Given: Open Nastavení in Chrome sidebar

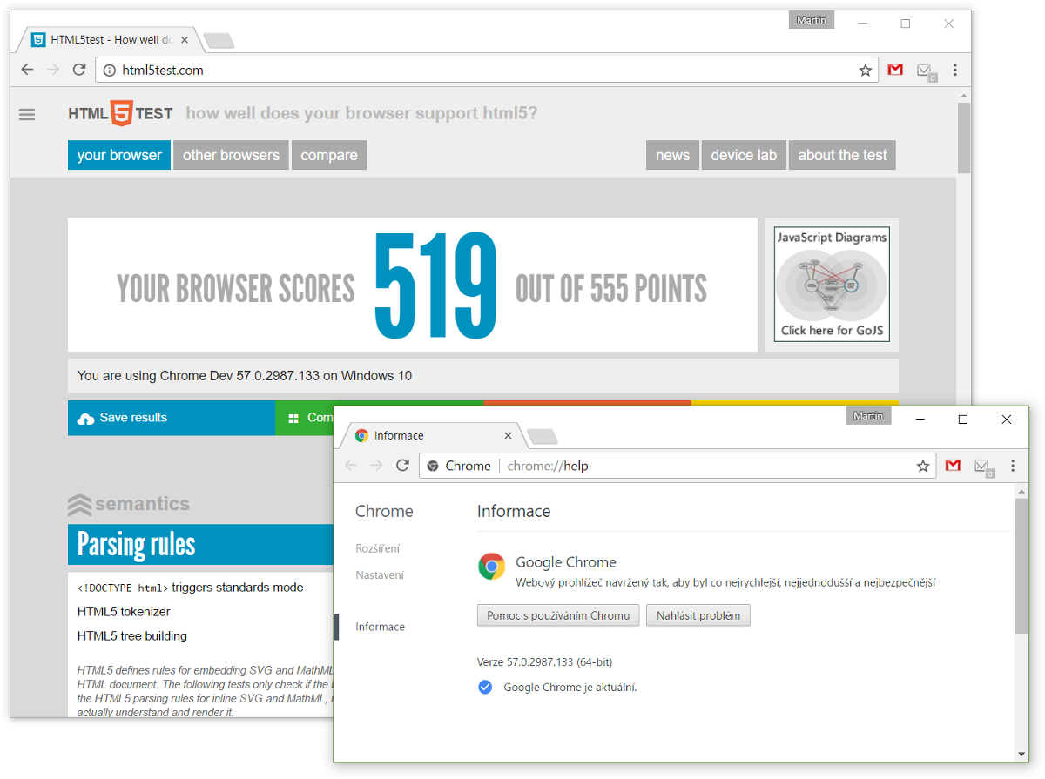Looking at the screenshot, I should [x=380, y=574].
